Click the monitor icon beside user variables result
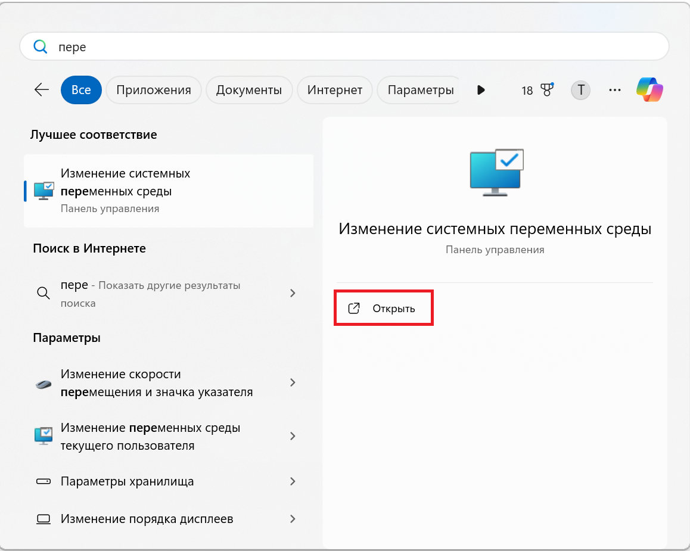The width and height of the screenshot is (690, 551). tap(43, 435)
